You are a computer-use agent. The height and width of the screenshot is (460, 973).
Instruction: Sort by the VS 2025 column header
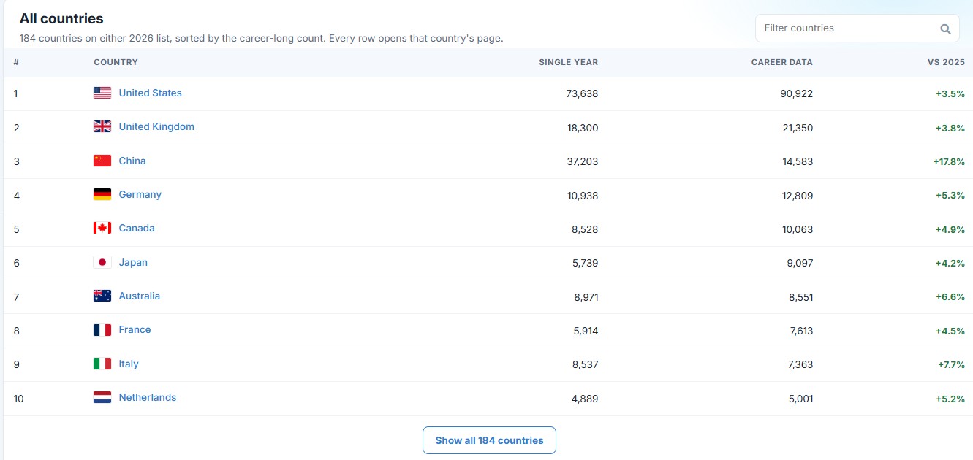tap(946, 62)
